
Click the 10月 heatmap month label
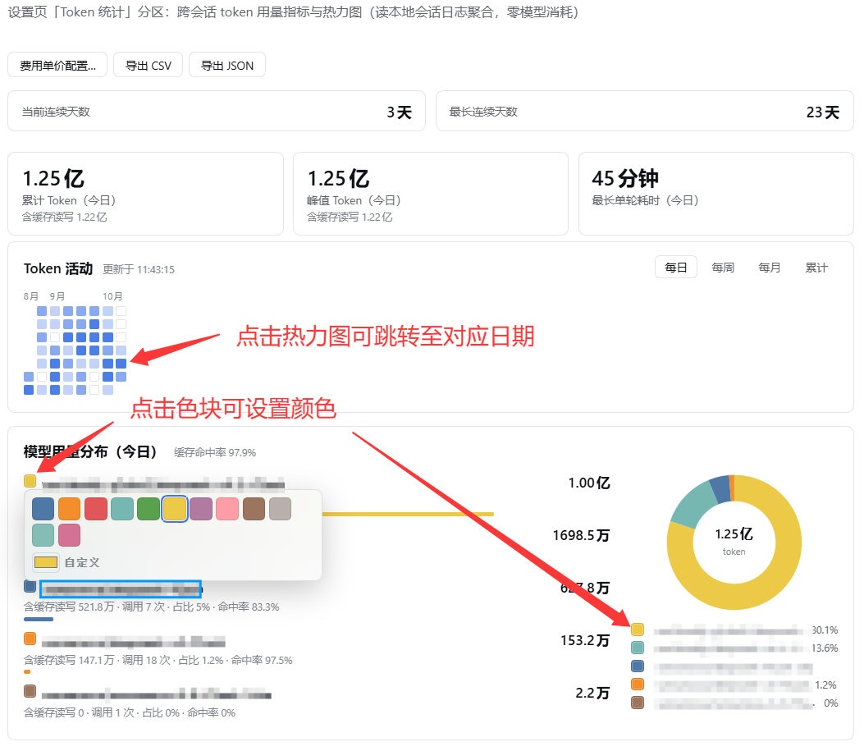(x=112, y=296)
